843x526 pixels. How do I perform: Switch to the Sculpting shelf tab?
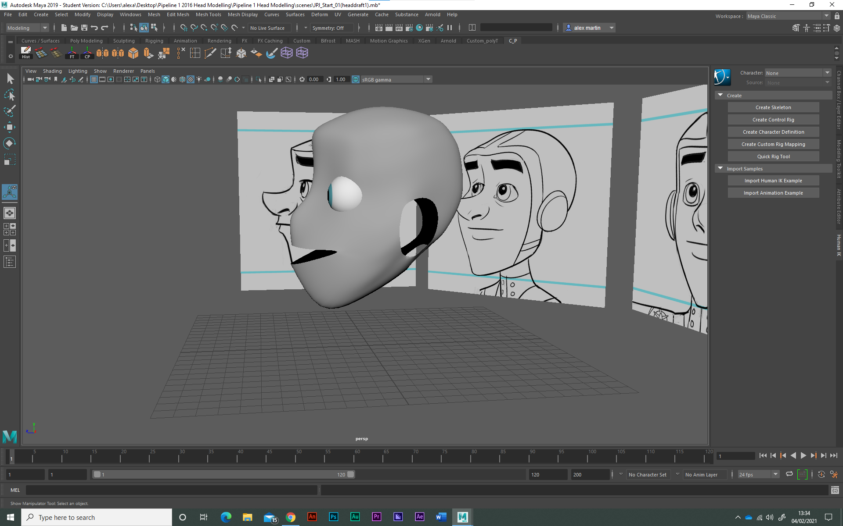pyautogui.click(x=124, y=41)
